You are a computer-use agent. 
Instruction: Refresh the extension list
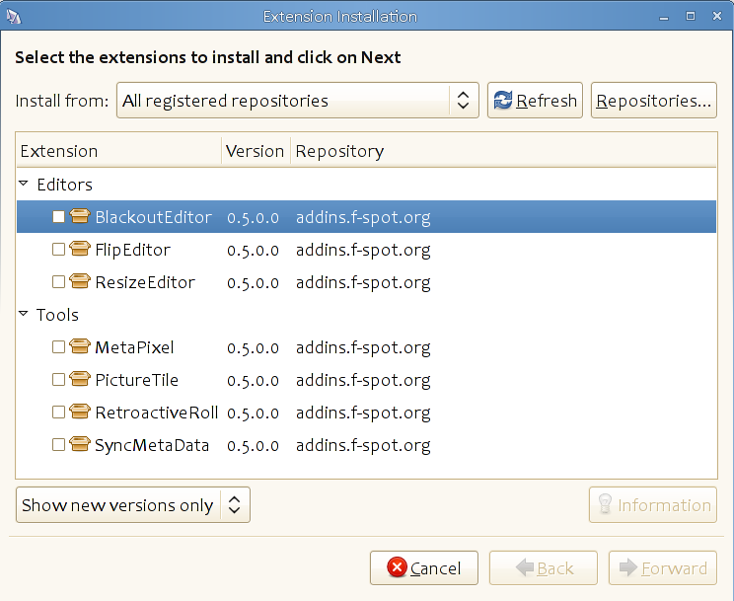click(535, 101)
